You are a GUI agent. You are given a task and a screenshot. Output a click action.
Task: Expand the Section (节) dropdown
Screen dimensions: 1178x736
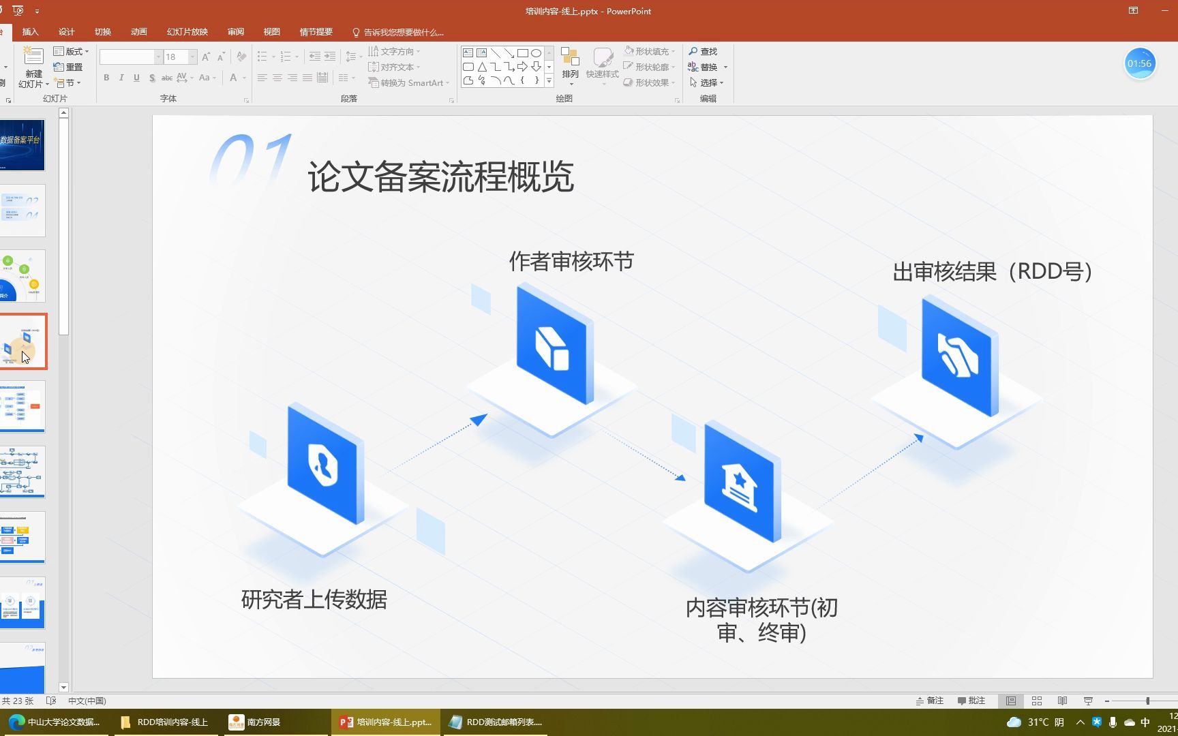(67, 82)
